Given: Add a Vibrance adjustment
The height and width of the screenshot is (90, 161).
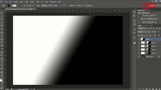Looking at the screenshot, I should tap(155, 15).
